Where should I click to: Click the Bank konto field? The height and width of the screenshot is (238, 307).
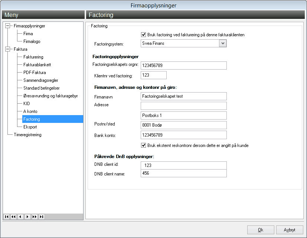tap(184, 135)
